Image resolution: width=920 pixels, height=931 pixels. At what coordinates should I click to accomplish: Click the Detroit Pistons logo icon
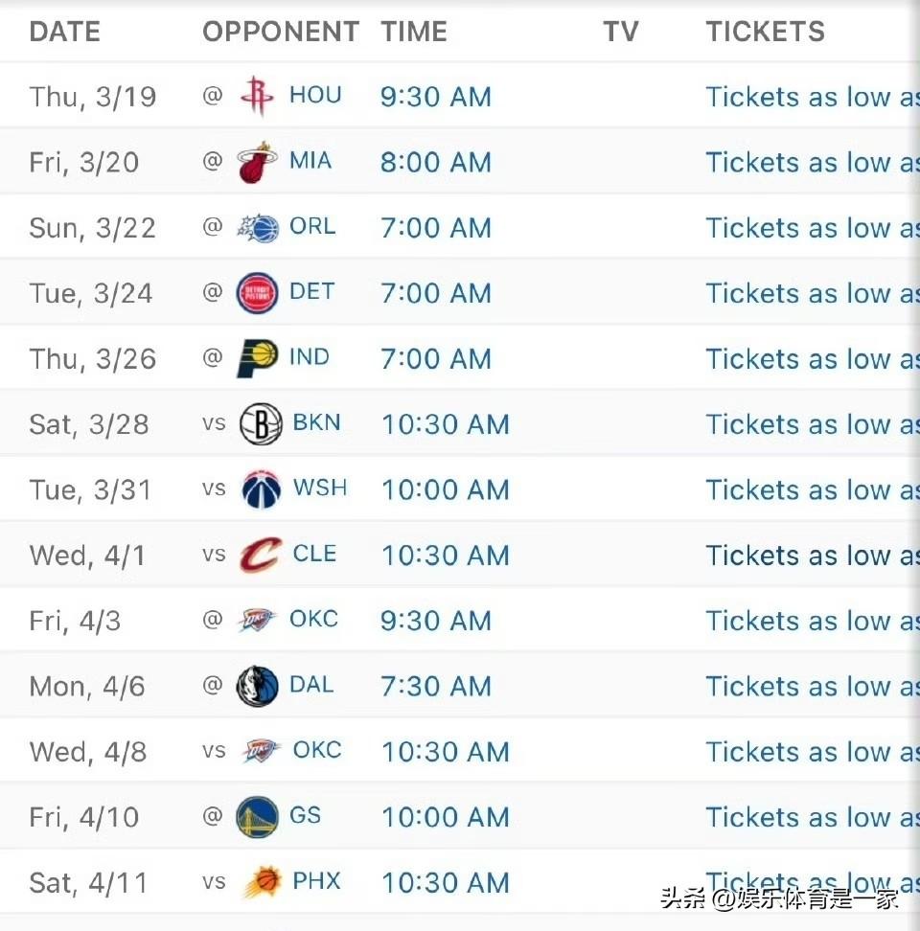click(257, 293)
